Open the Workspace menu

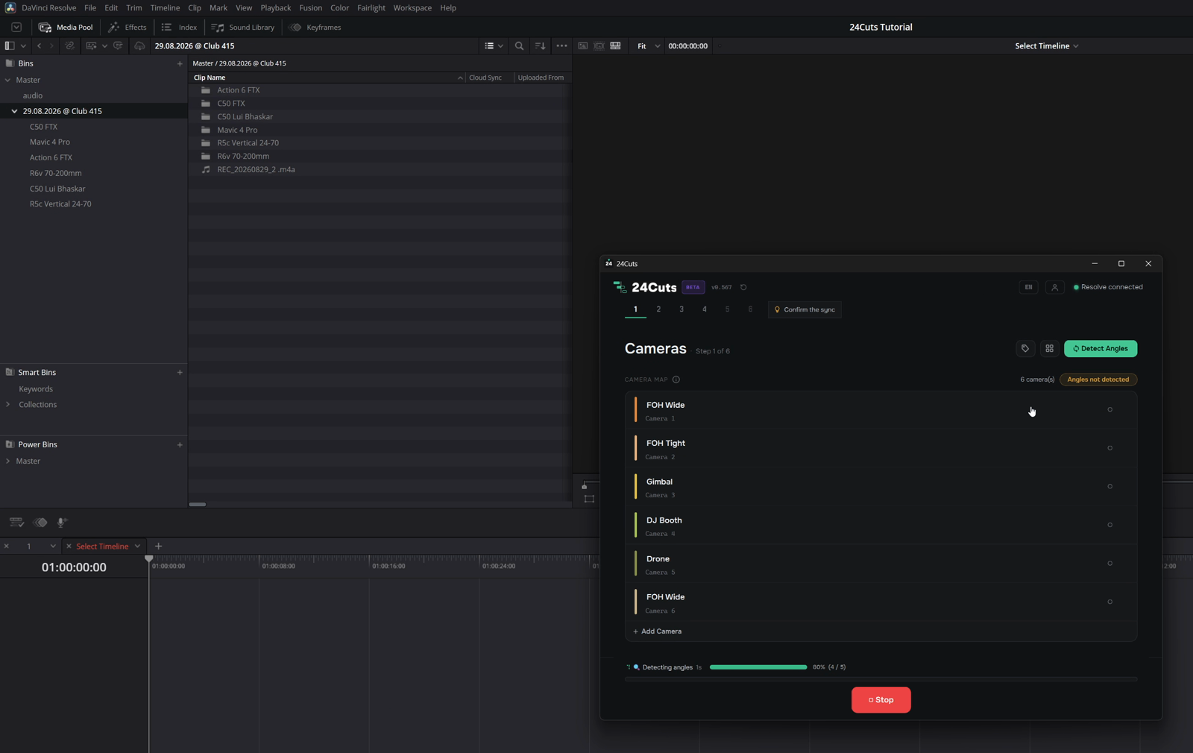tap(412, 7)
